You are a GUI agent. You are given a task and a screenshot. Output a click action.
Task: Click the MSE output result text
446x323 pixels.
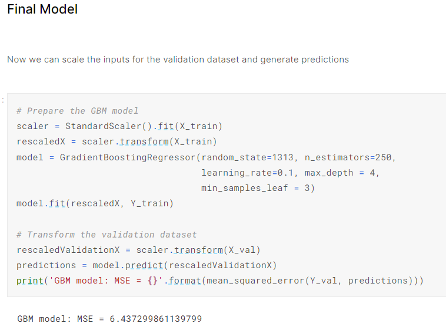click(x=109, y=319)
